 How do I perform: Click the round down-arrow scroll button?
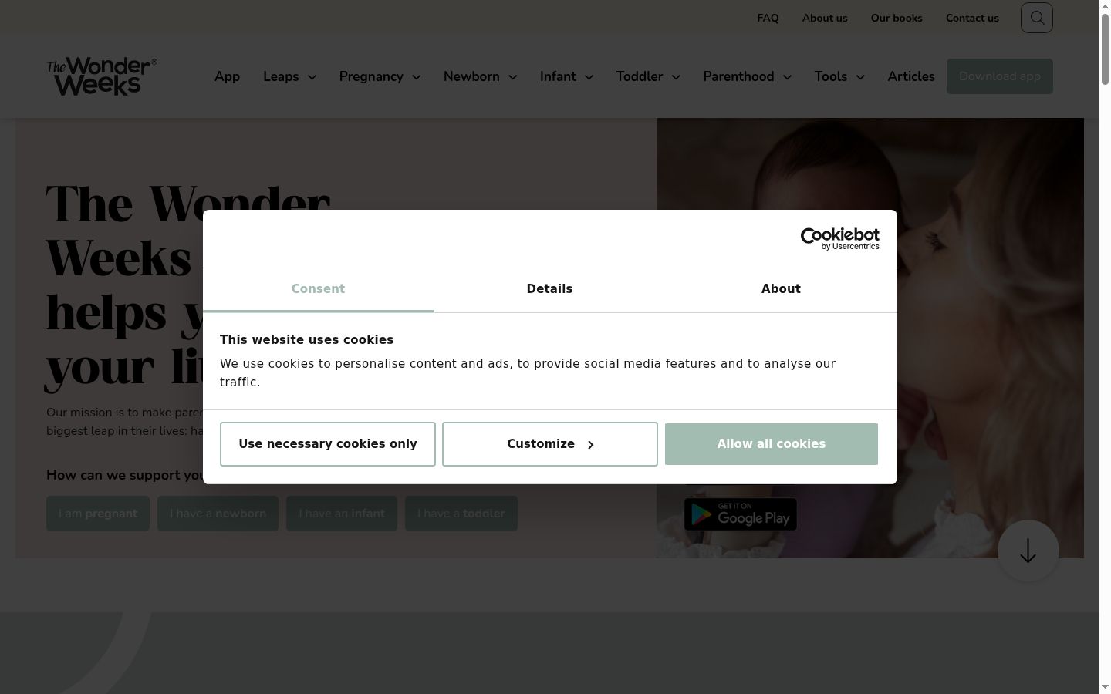point(1028,551)
